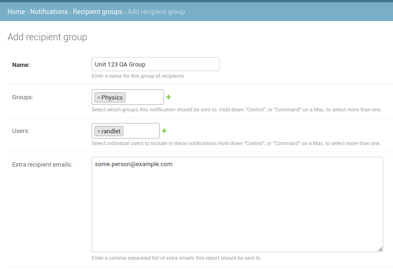393x270 pixels.
Task: Click the 'Users:' field label
Action: (21, 131)
